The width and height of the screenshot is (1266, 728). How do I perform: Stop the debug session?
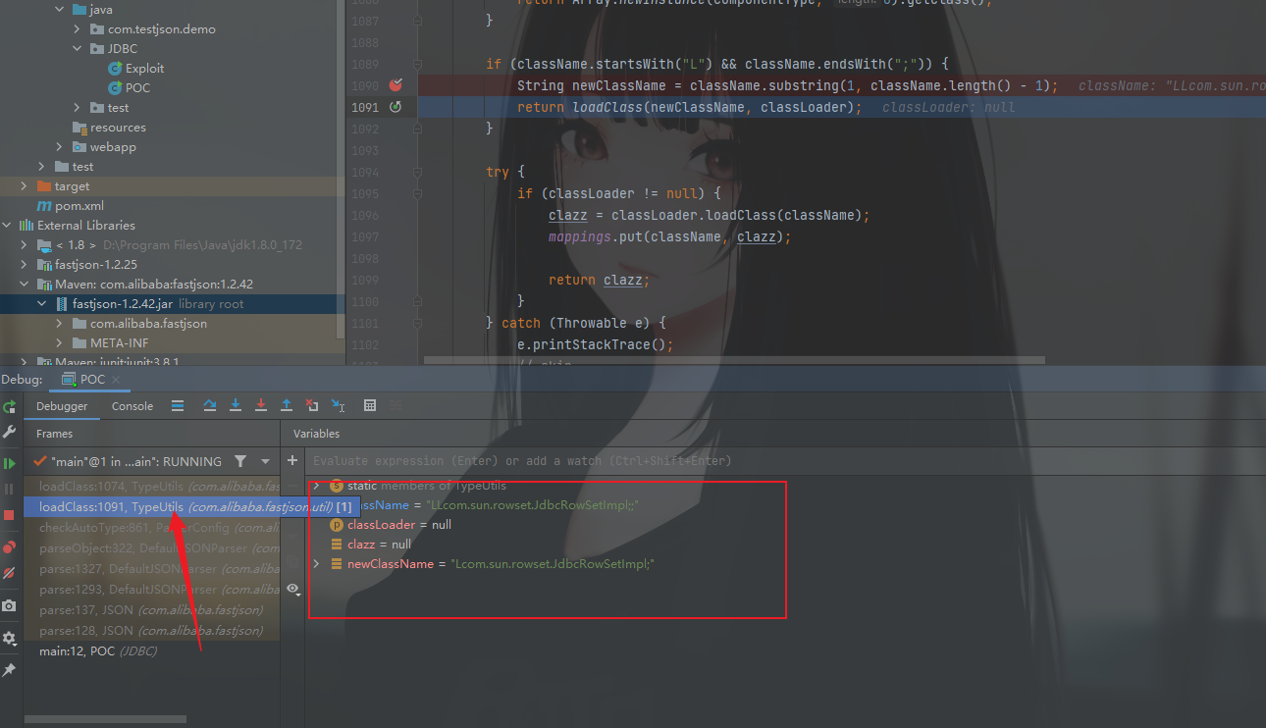9,515
